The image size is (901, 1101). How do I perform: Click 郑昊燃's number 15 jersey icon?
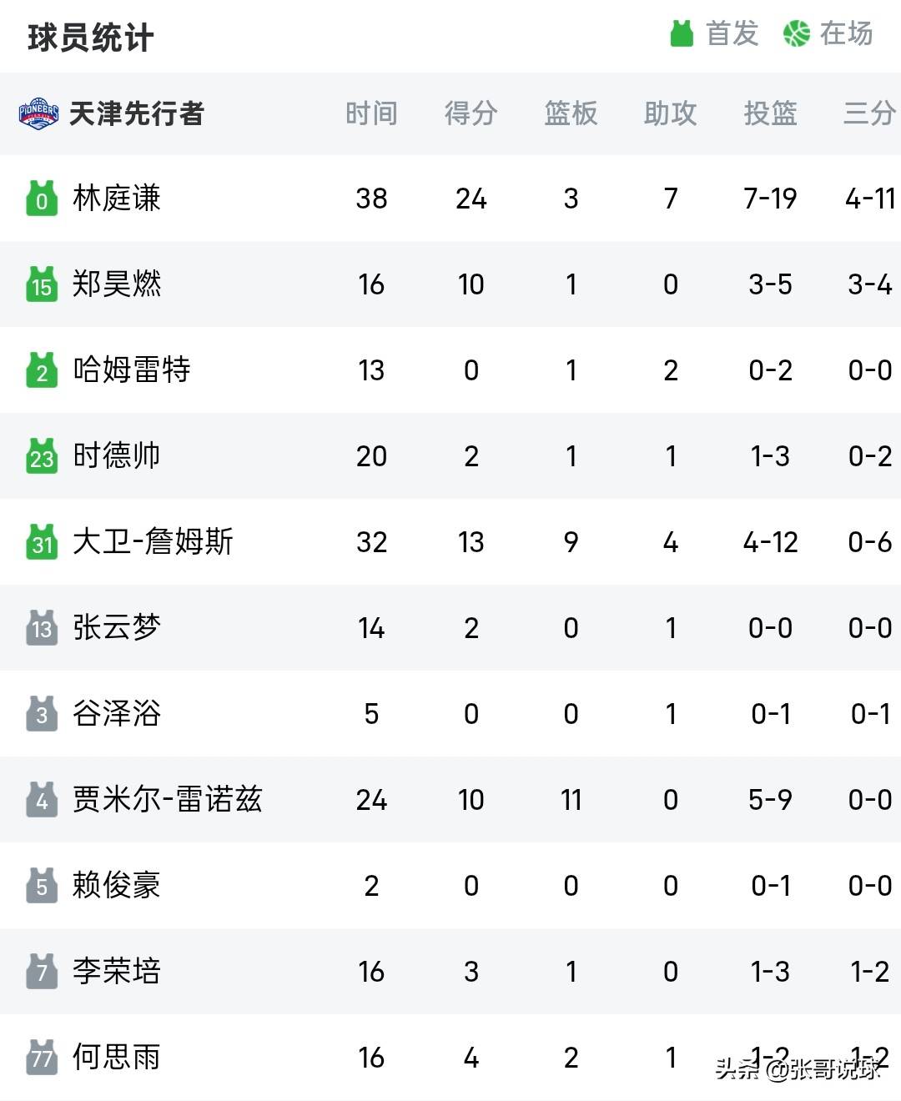point(42,284)
